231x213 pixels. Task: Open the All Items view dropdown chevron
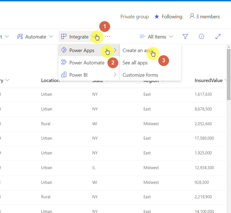click(171, 37)
